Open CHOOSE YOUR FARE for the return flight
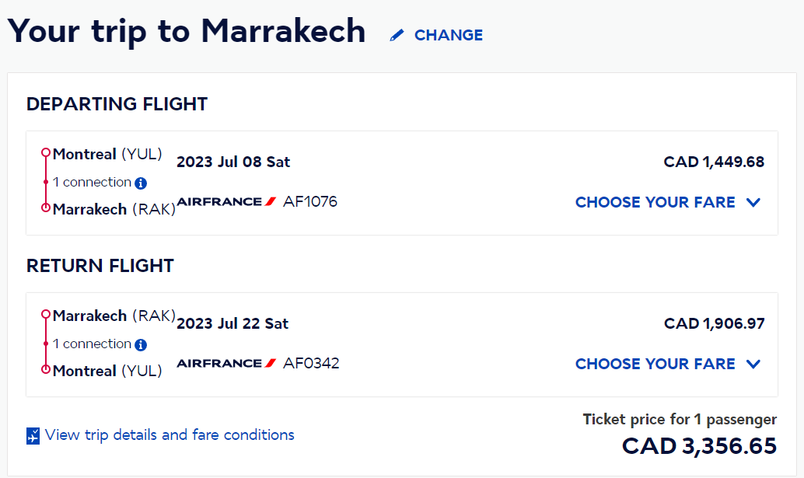 (655, 365)
